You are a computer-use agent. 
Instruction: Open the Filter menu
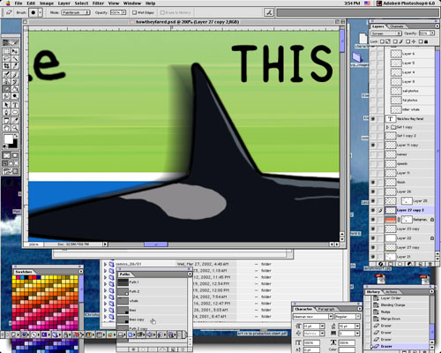[98, 4]
